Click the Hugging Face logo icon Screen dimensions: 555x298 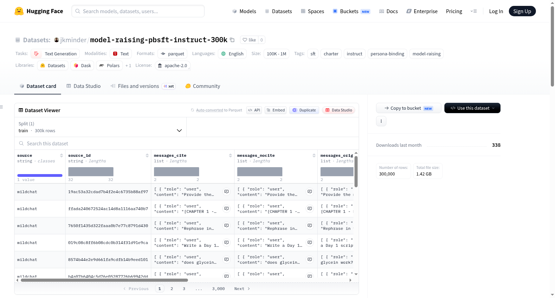click(x=19, y=11)
